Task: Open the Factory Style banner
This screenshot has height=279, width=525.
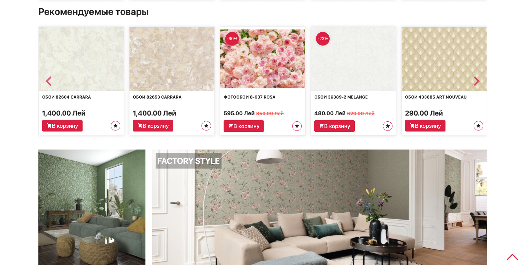Action: (x=319, y=207)
